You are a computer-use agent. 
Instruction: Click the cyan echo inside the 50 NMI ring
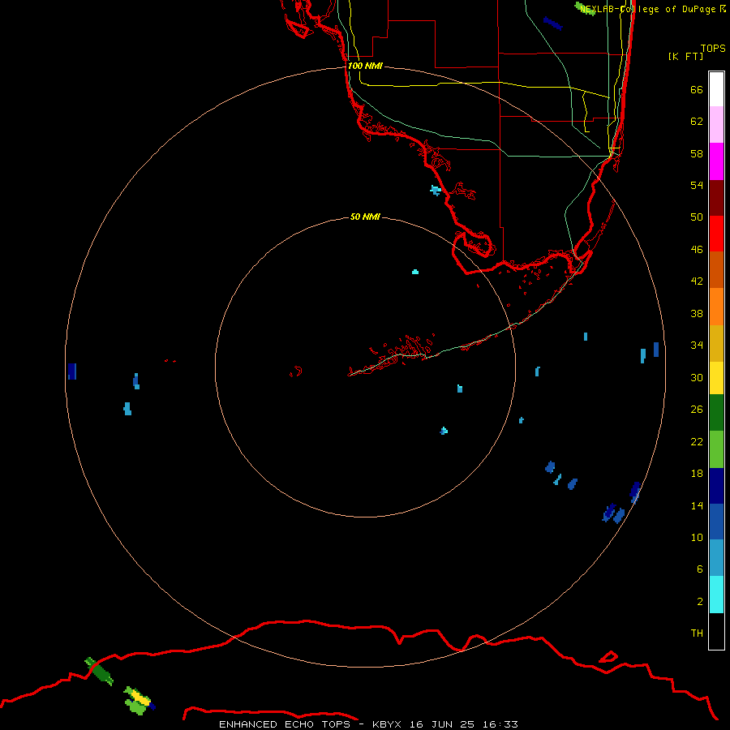[x=415, y=272]
